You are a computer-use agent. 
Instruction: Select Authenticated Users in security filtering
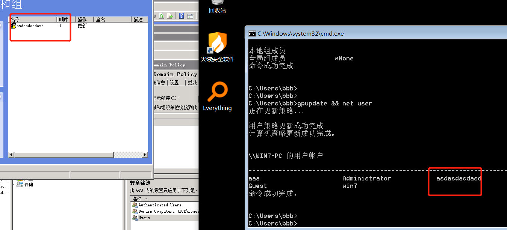(160, 205)
